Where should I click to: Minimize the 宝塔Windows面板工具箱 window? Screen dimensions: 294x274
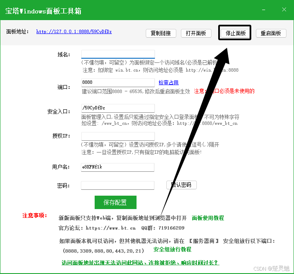coord(263,10)
